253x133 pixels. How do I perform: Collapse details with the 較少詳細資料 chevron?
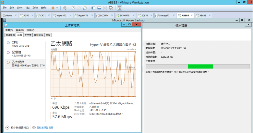point(7,127)
